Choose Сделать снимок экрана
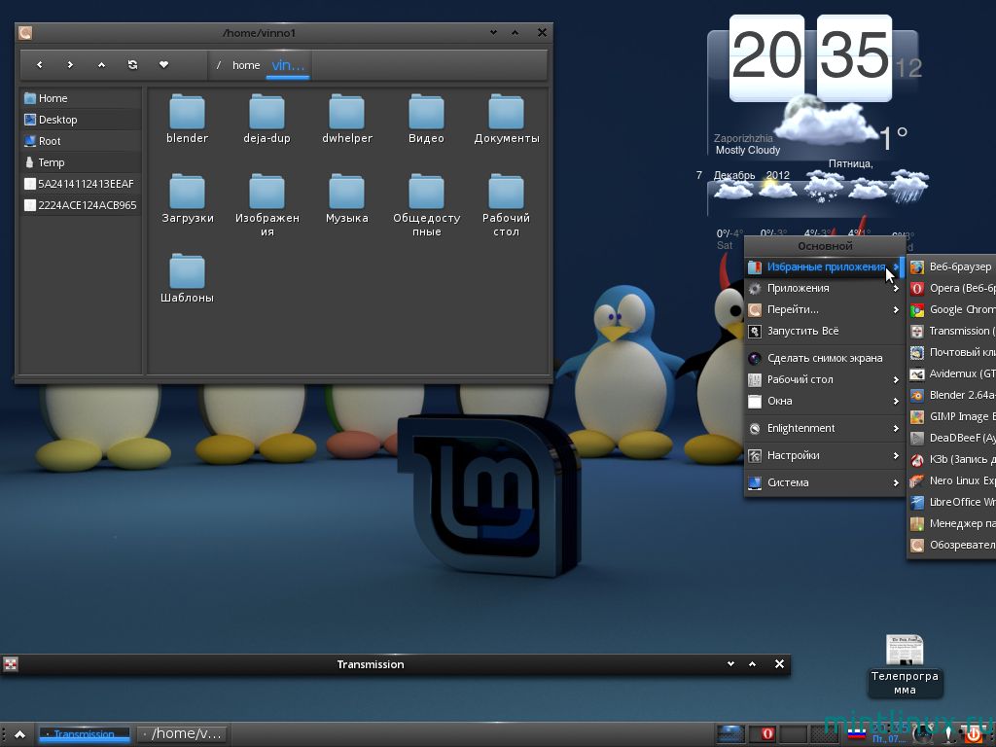This screenshot has width=996, height=747. click(825, 358)
